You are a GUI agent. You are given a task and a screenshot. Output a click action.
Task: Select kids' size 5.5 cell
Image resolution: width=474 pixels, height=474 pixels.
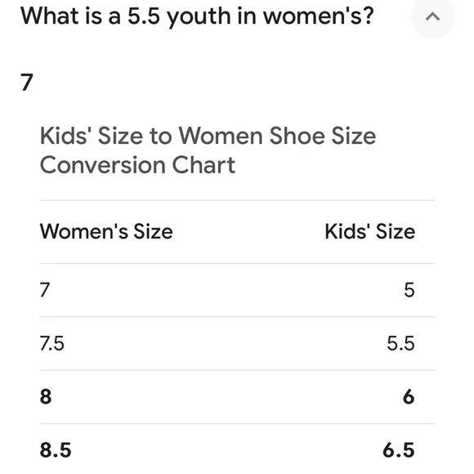[400, 343]
